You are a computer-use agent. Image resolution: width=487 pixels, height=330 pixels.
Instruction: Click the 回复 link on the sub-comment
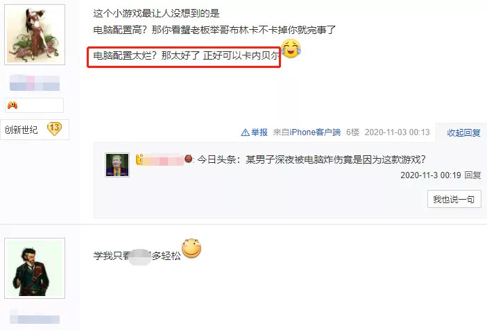coord(472,175)
